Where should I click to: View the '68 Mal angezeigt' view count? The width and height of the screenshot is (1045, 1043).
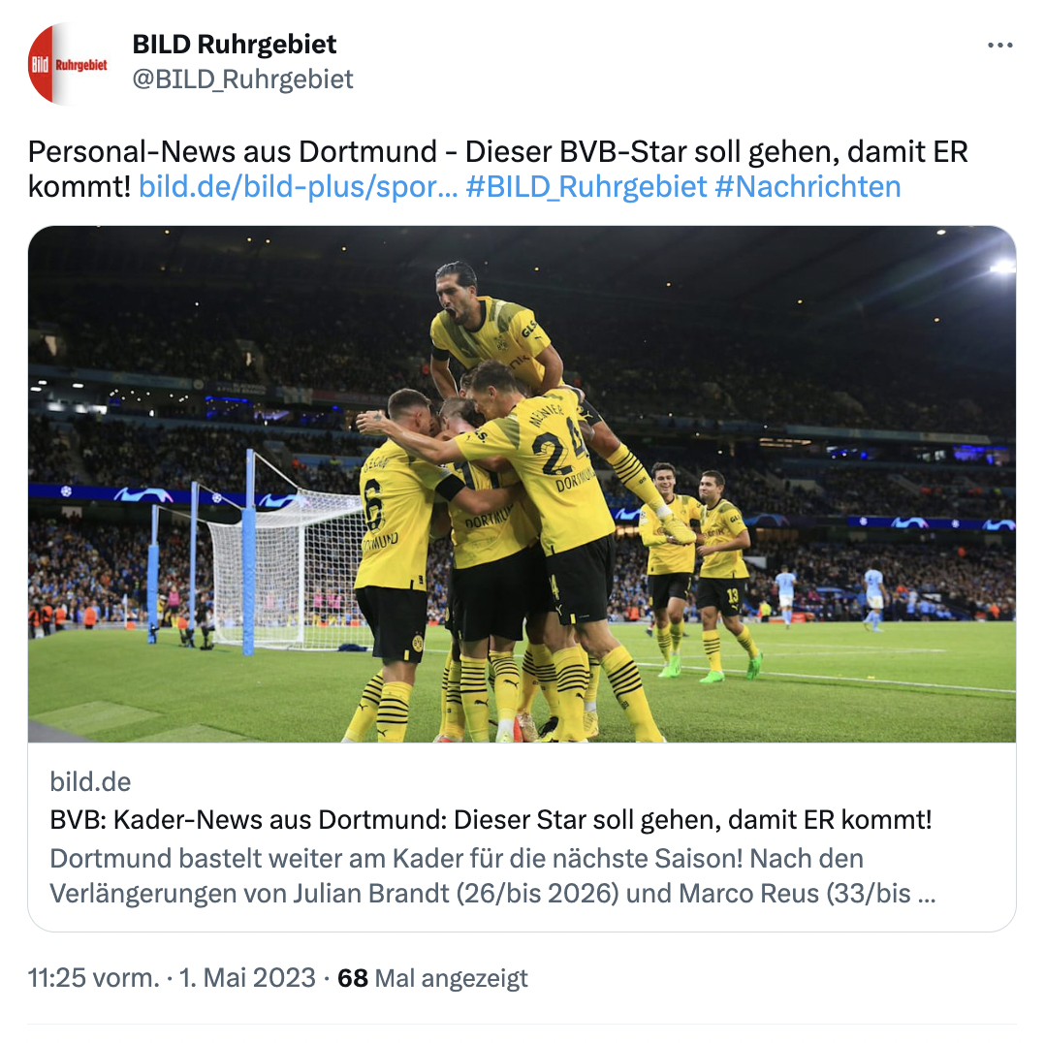pyautogui.click(x=432, y=978)
